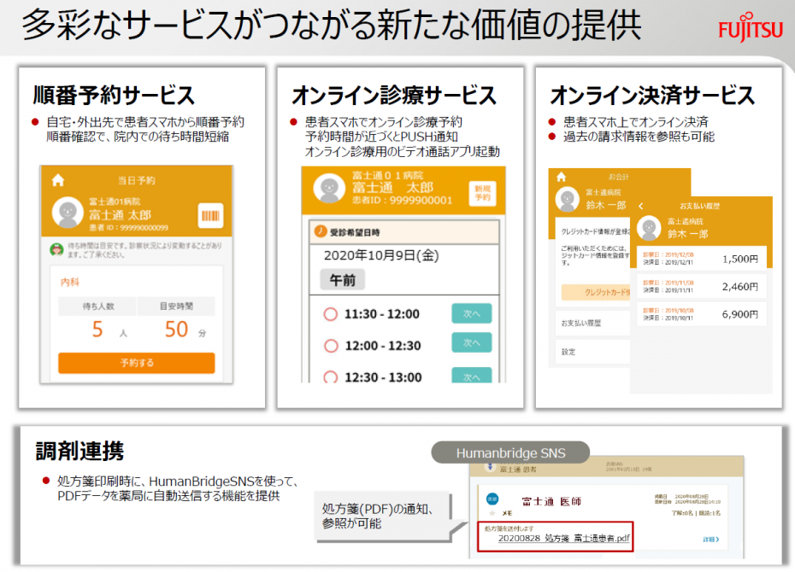Select the 12:00 - 12:30 radio button
Image resolution: width=795 pixels, height=572 pixels.
pyautogui.click(x=331, y=346)
